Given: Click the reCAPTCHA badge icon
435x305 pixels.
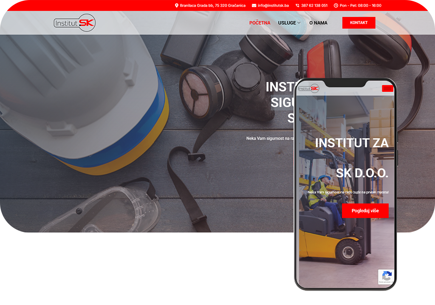Looking at the screenshot, I should coord(386,276).
